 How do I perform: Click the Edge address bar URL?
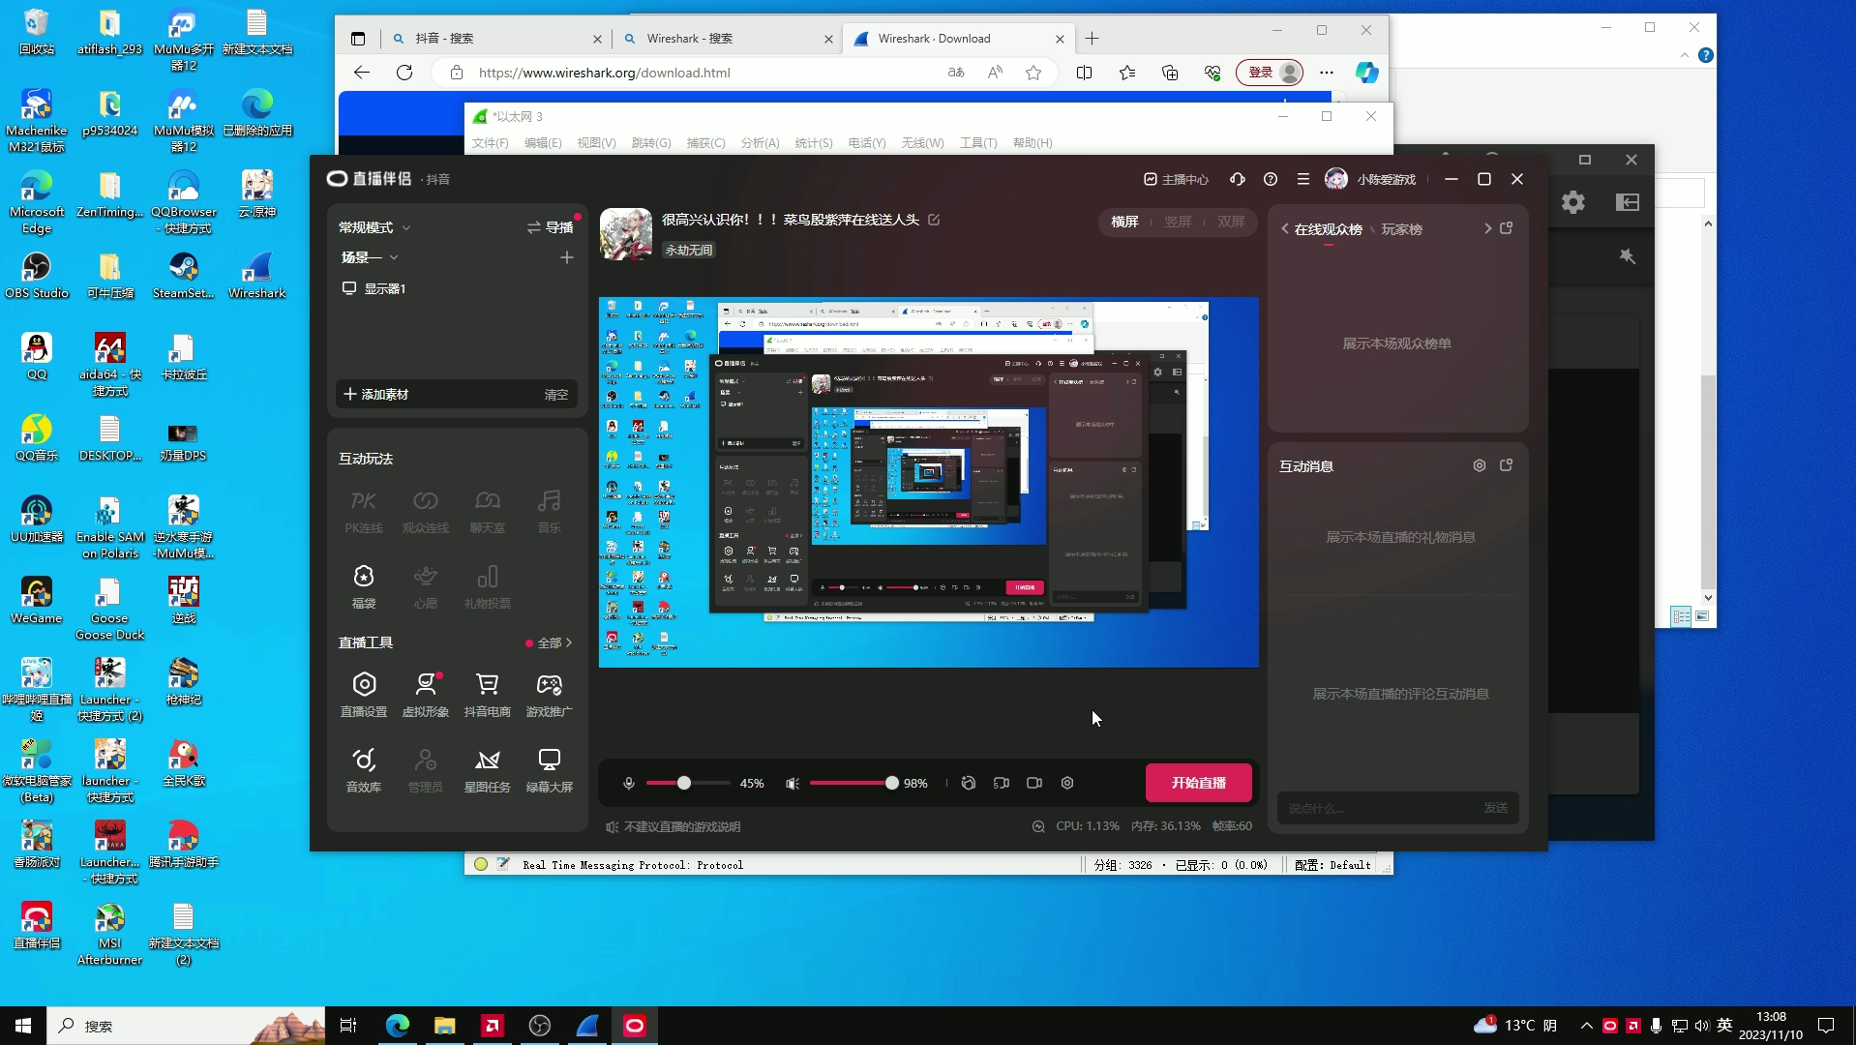pos(605,73)
